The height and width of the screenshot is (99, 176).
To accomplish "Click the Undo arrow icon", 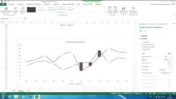I will pyautogui.click(x=8, y=1).
